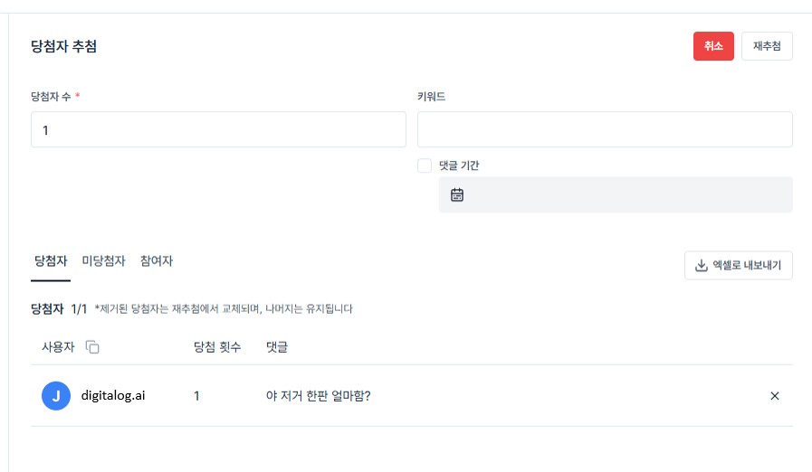
Task: Click the gray comment period date box
Action: (x=616, y=194)
